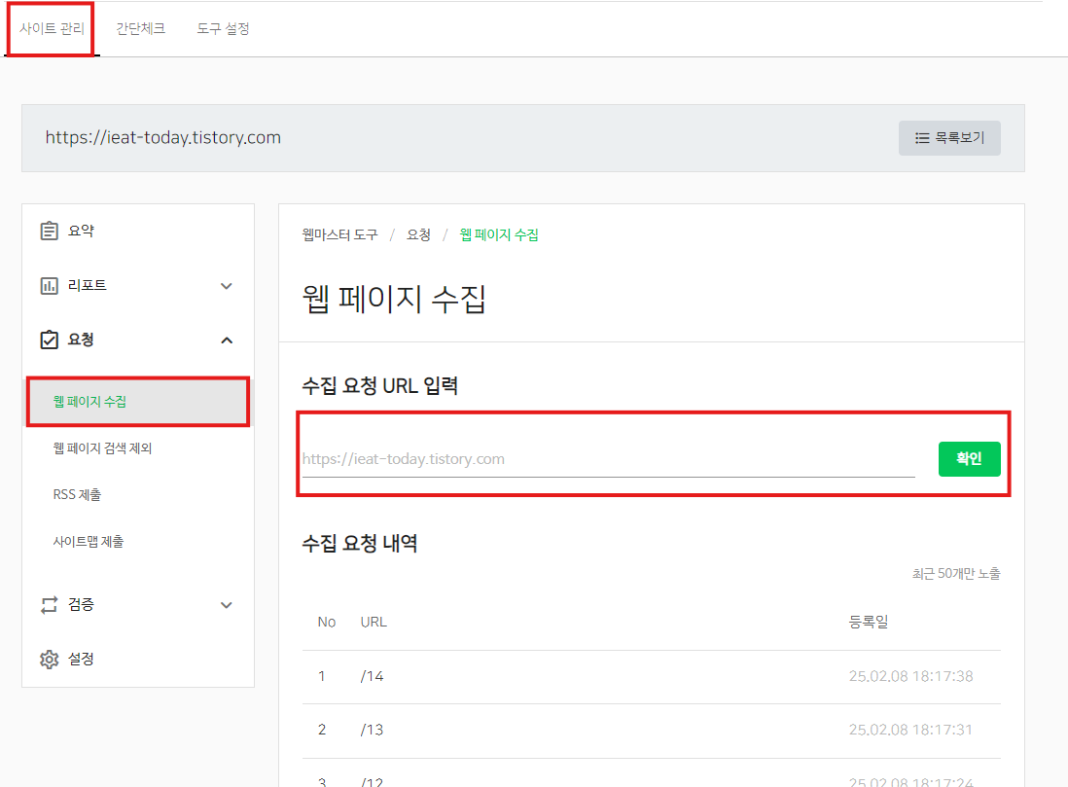Image resolution: width=1068 pixels, height=787 pixels.
Task: Click the 웹 페이지 수집 breadcrumb
Action: tap(499, 235)
